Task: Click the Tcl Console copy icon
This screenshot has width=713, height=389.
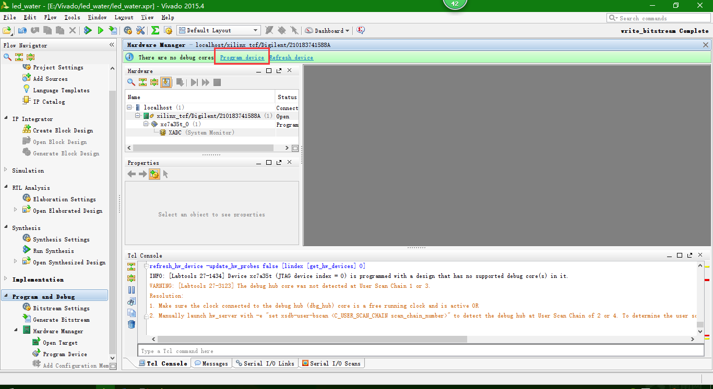Action: [x=132, y=313]
